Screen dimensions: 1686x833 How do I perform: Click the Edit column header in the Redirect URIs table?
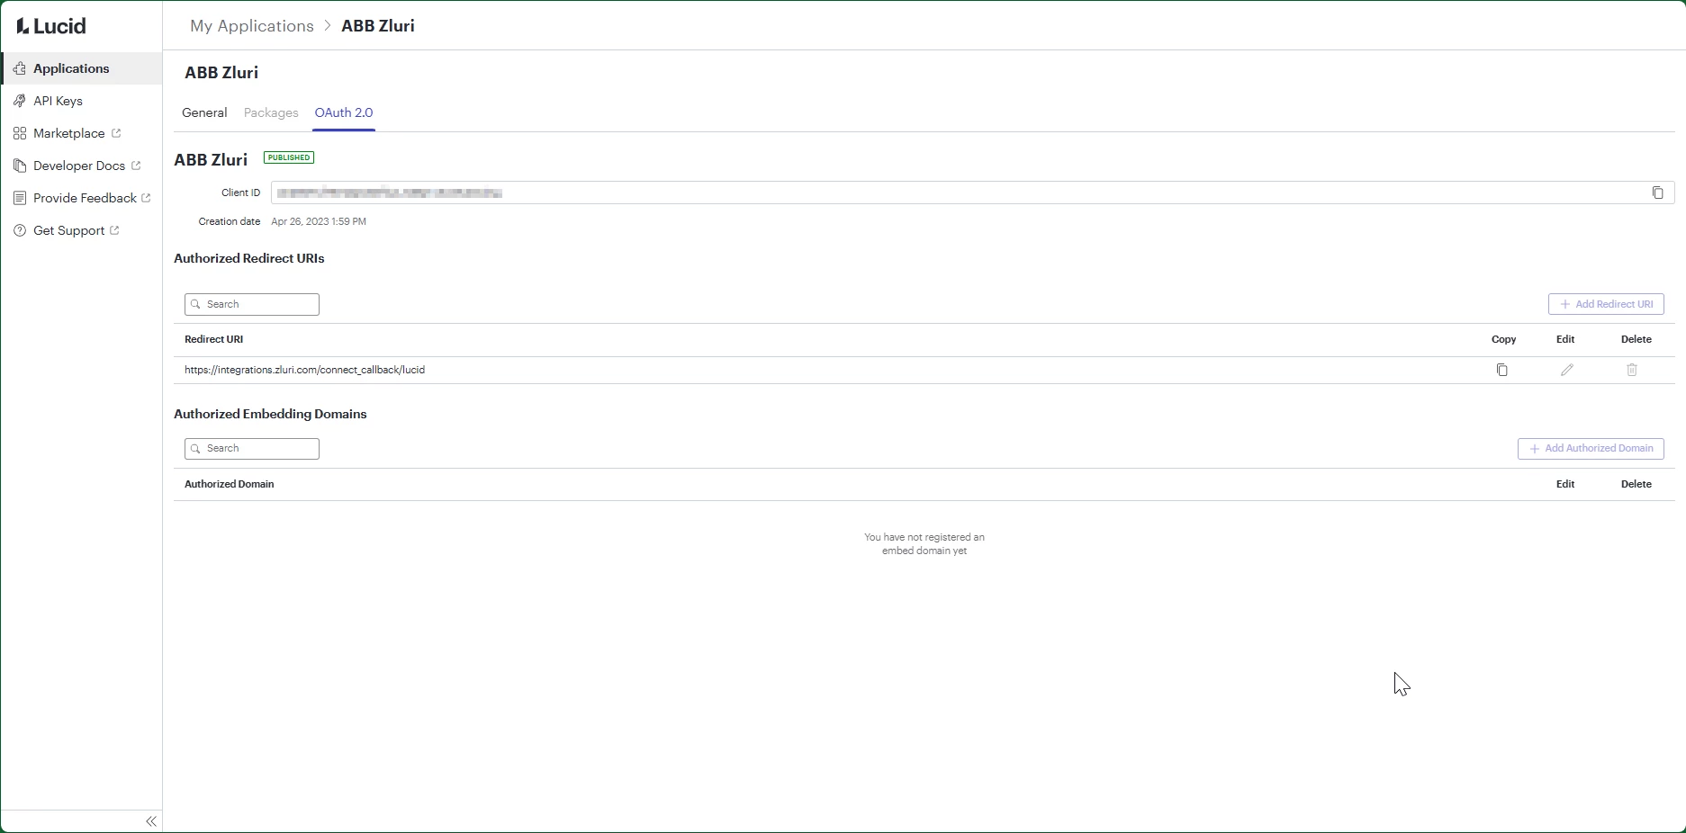pyautogui.click(x=1565, y=339)
